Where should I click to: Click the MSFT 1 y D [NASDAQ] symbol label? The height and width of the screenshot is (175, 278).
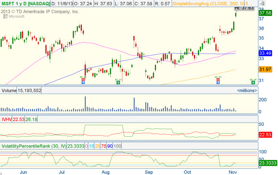tap(26, 4)
